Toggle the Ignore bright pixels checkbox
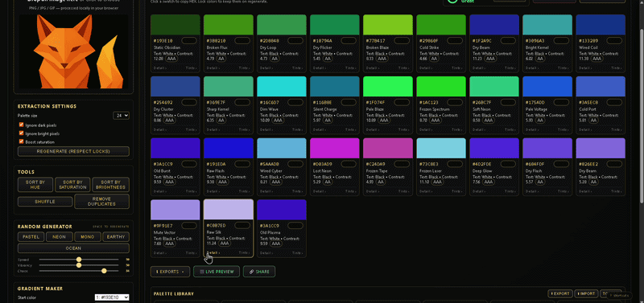Screen dimensions: 644x303 (22, 133)
